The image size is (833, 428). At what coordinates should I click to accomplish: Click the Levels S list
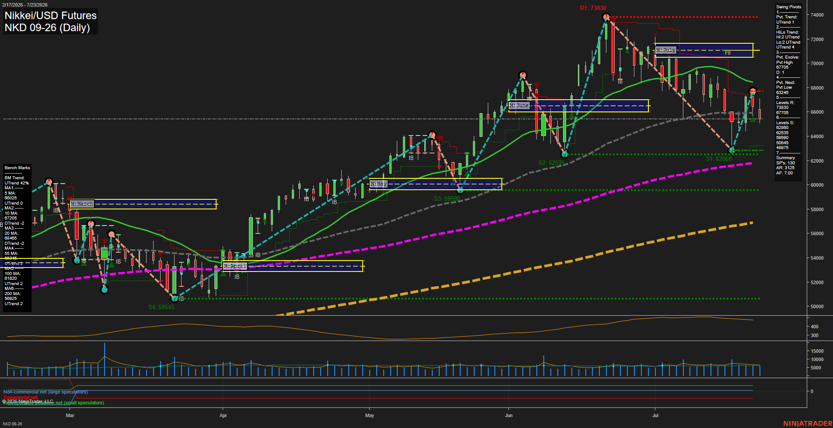pyautogui.click(x=785, y=135)
